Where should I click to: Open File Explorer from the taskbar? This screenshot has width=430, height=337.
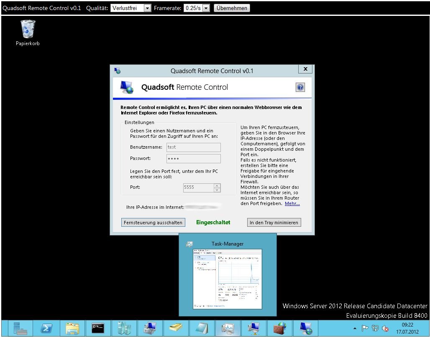click(72, 328)
